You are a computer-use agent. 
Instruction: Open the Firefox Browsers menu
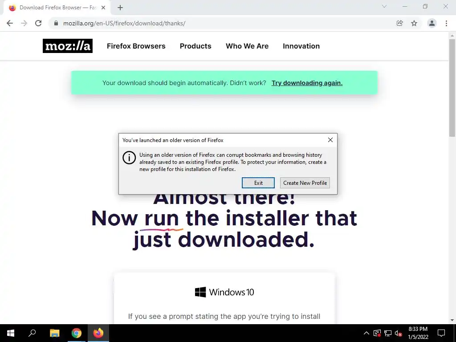coord(136,46)
